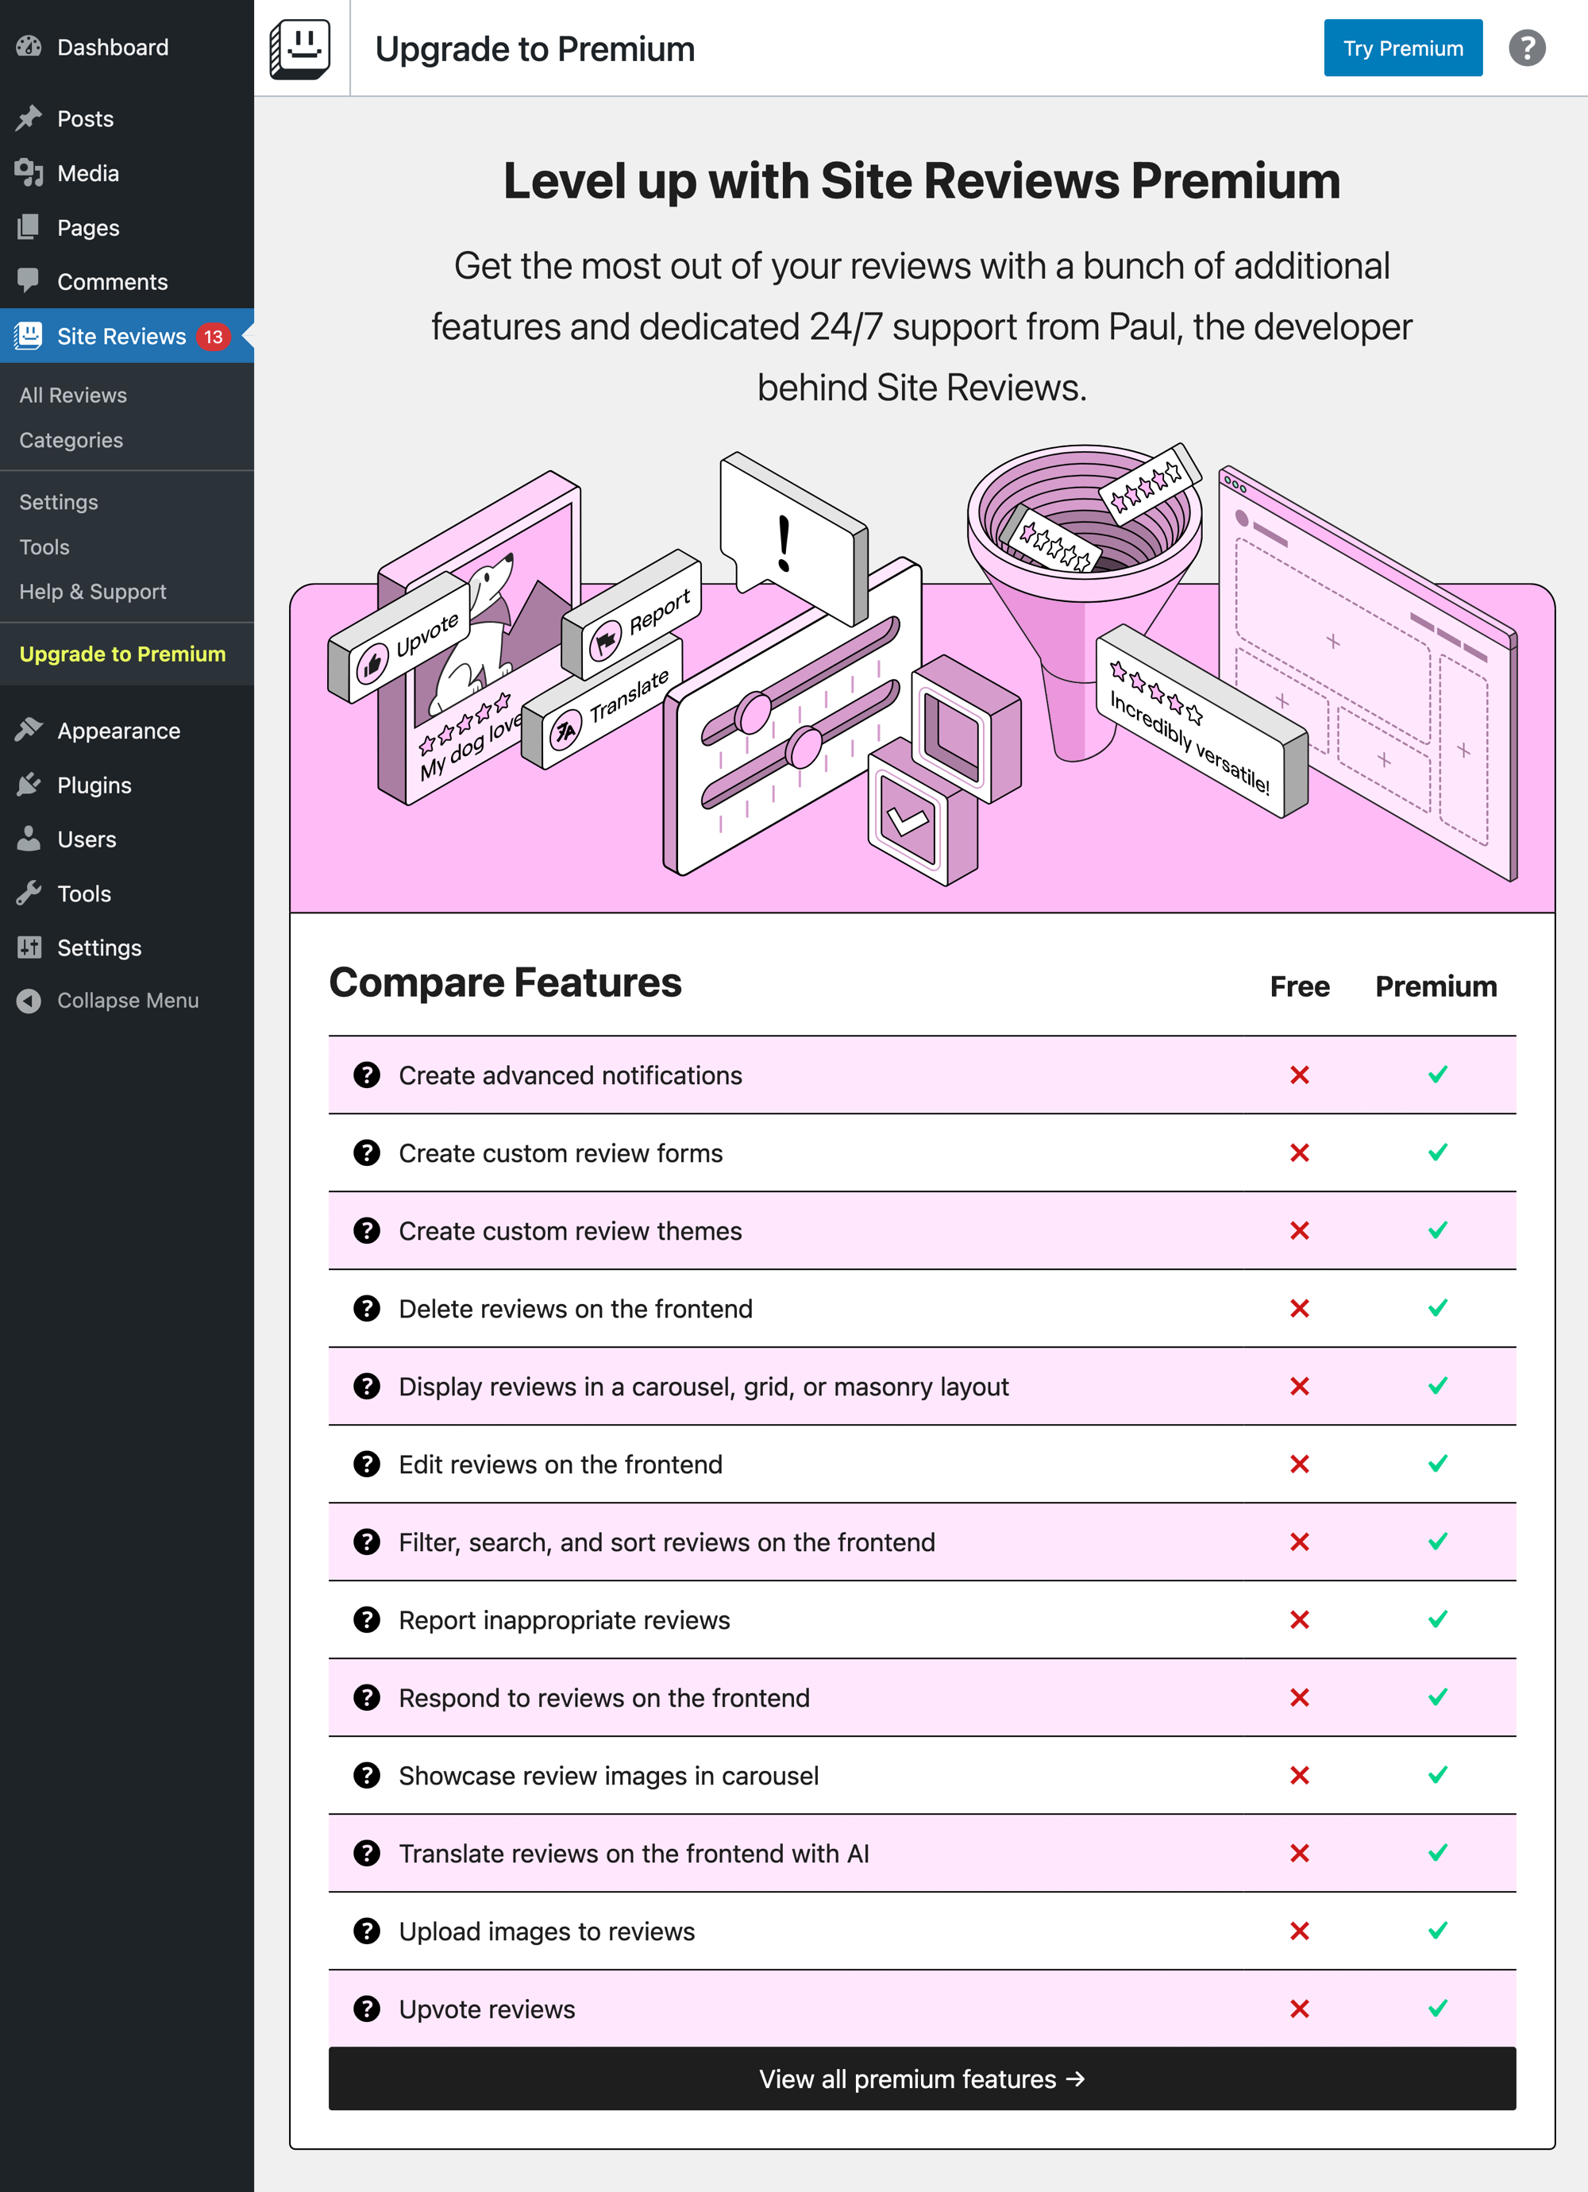Screen dimensions: 1588x2192
Task: Click help icon beside Create advanced notifications
Action: point(366,1075)
